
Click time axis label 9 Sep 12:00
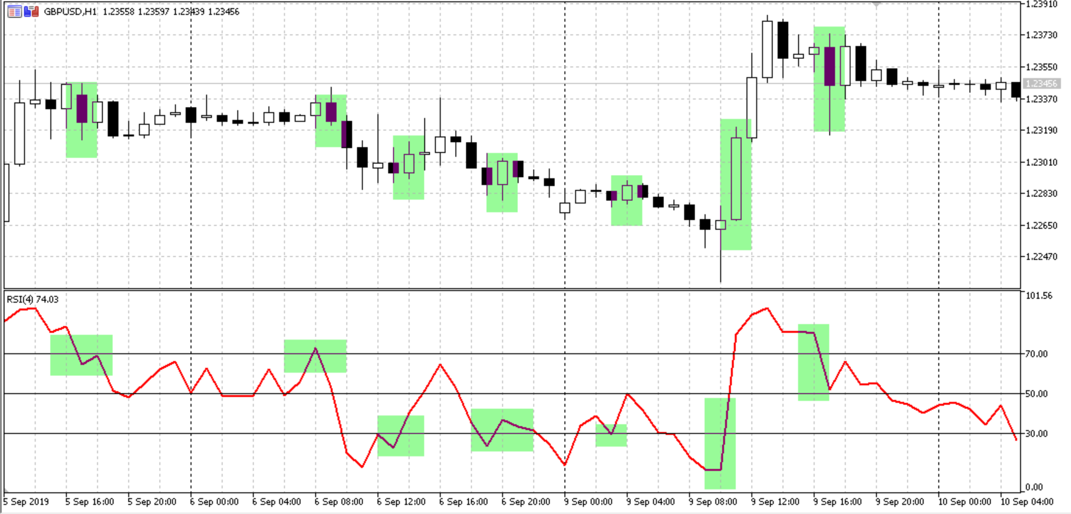[775, 502]
